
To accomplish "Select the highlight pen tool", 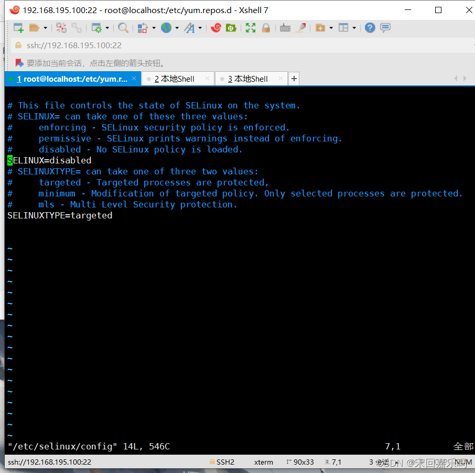I will click(300, 27).
